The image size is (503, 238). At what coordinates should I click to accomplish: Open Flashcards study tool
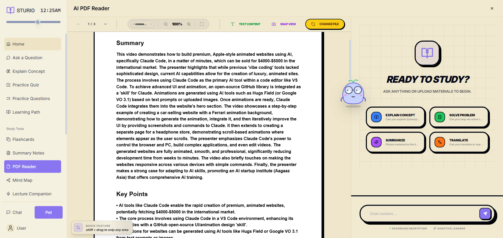point(33,139)
